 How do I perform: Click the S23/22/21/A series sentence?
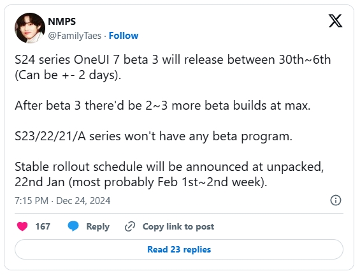(x=154, y=136)
